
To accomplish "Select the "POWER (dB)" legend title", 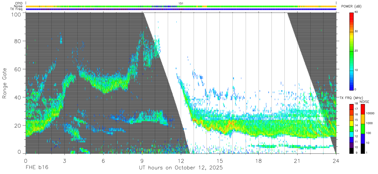I will (x=352, y=6).
